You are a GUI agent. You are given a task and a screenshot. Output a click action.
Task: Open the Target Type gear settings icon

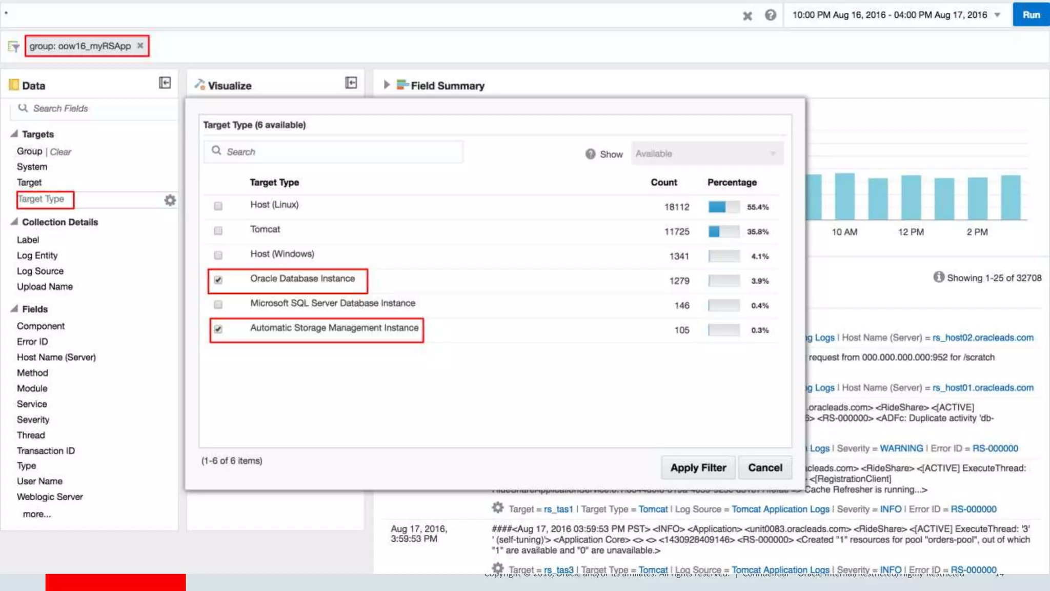tap(170, 200)
